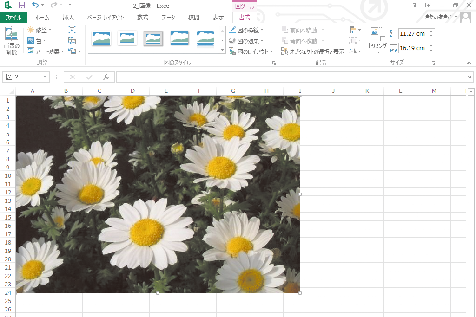Click the select all corner triangle
The height and width of the screenshot is (317, 476).
click(x=11, y=91)
